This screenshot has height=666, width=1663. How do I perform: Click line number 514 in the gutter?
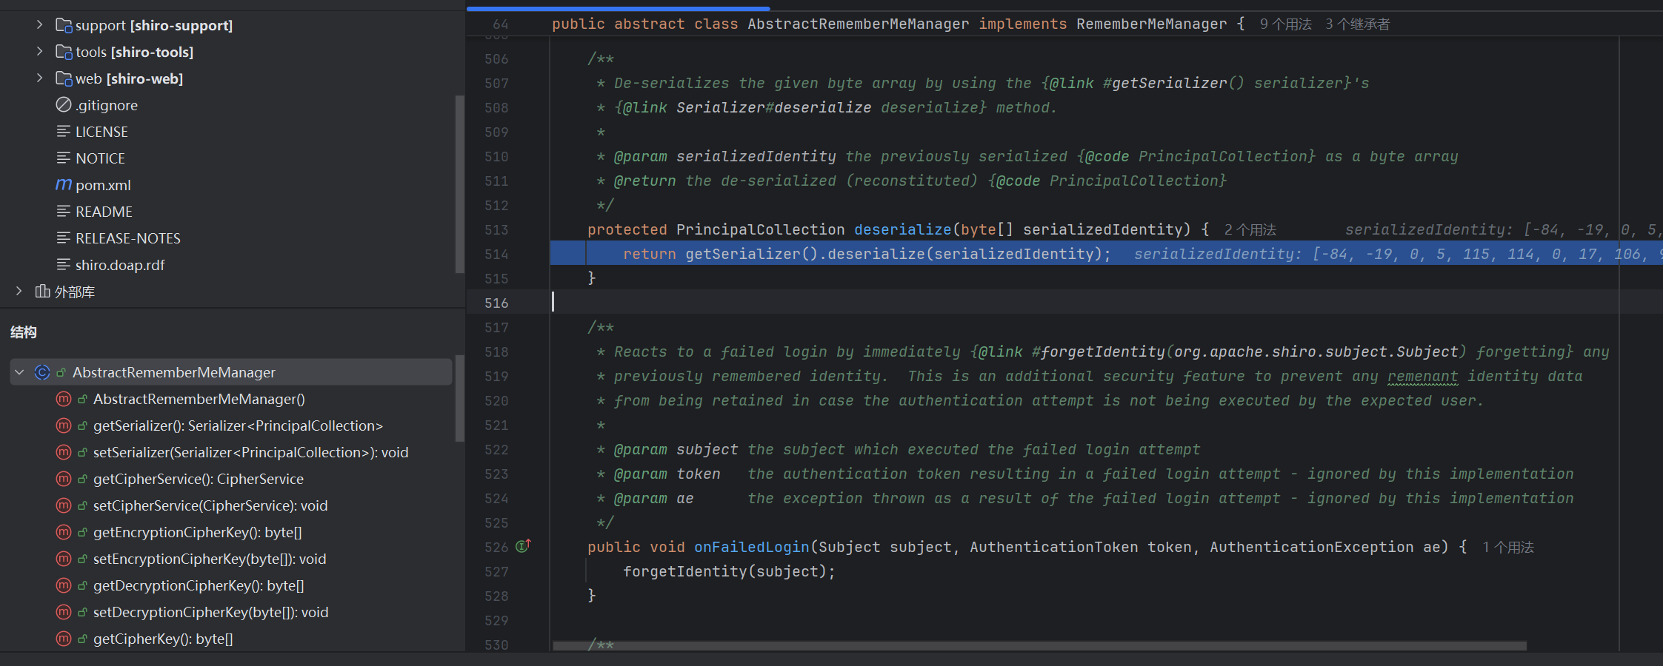(496, 255)
